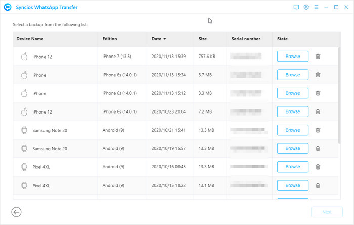Click the Apple icon of the 3.7 MB backup
The image size is (354, 225).
tap(24, 75)
